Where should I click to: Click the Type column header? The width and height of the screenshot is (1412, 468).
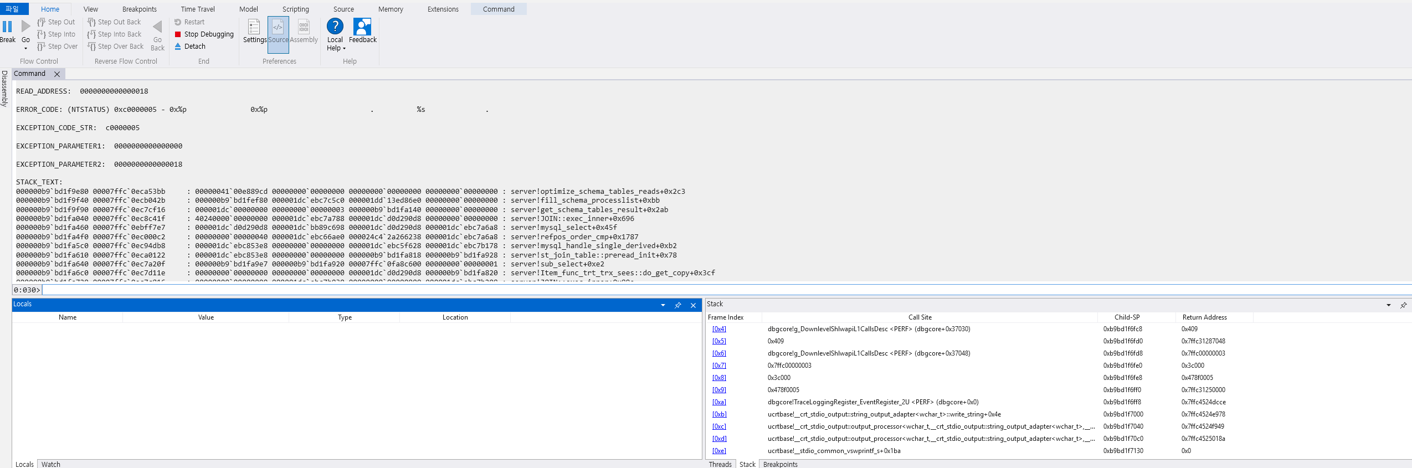345,317
